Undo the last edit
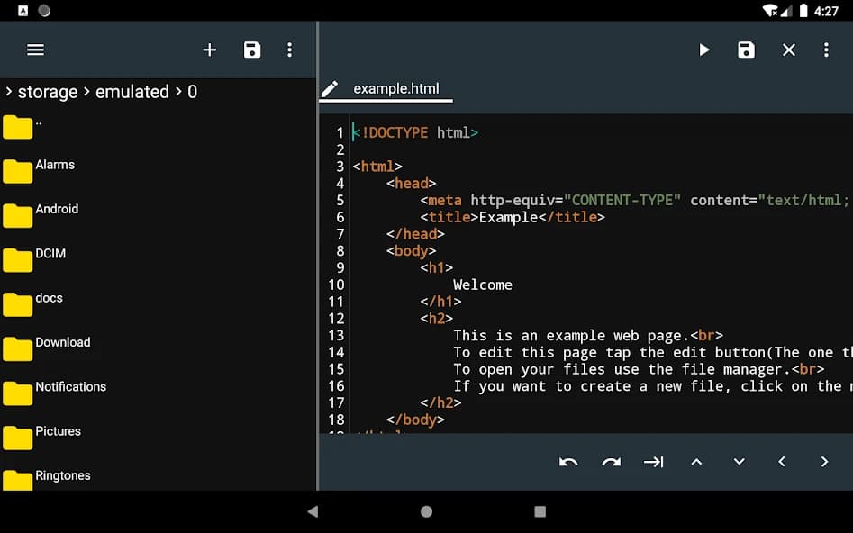The width and height of the screenshot is (853, 533). point(568,463)
